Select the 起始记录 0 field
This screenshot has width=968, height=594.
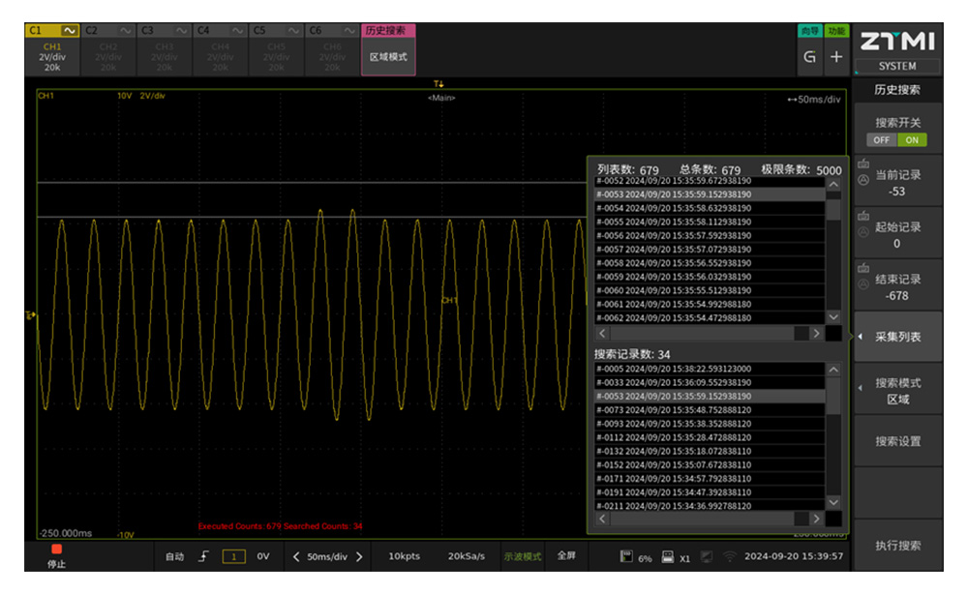point(897,234)
